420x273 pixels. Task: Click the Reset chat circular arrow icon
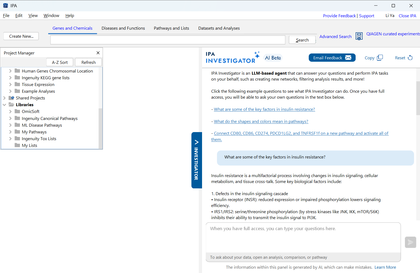(410, 58)
